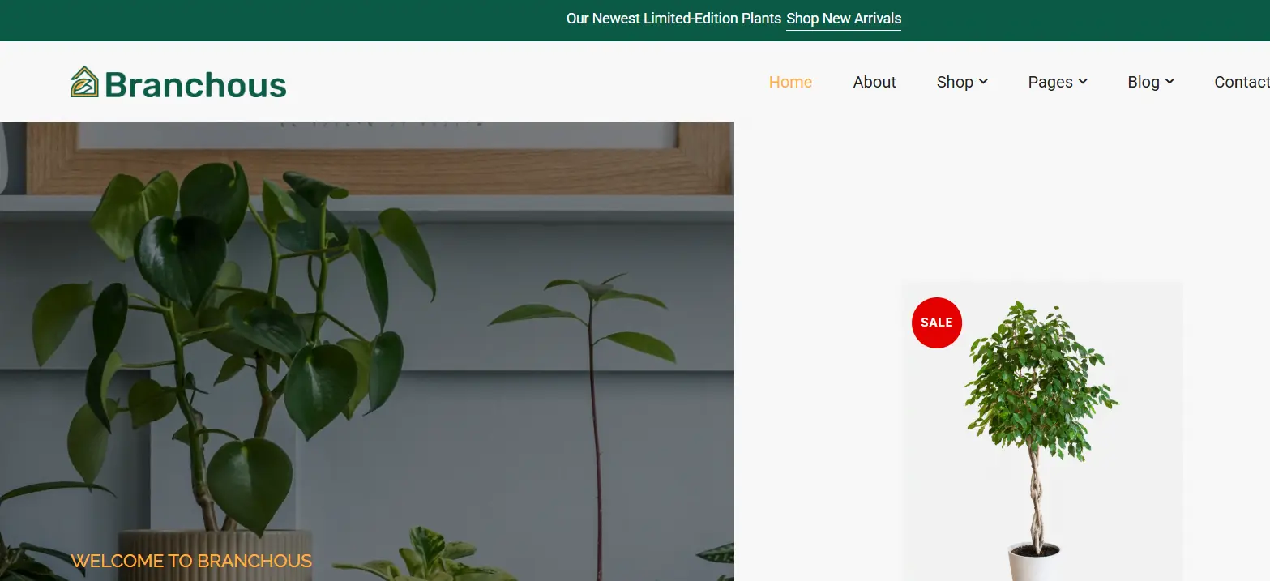Click the red SALE badge
The image size is (1270, 581).
(x=937, y=323)
